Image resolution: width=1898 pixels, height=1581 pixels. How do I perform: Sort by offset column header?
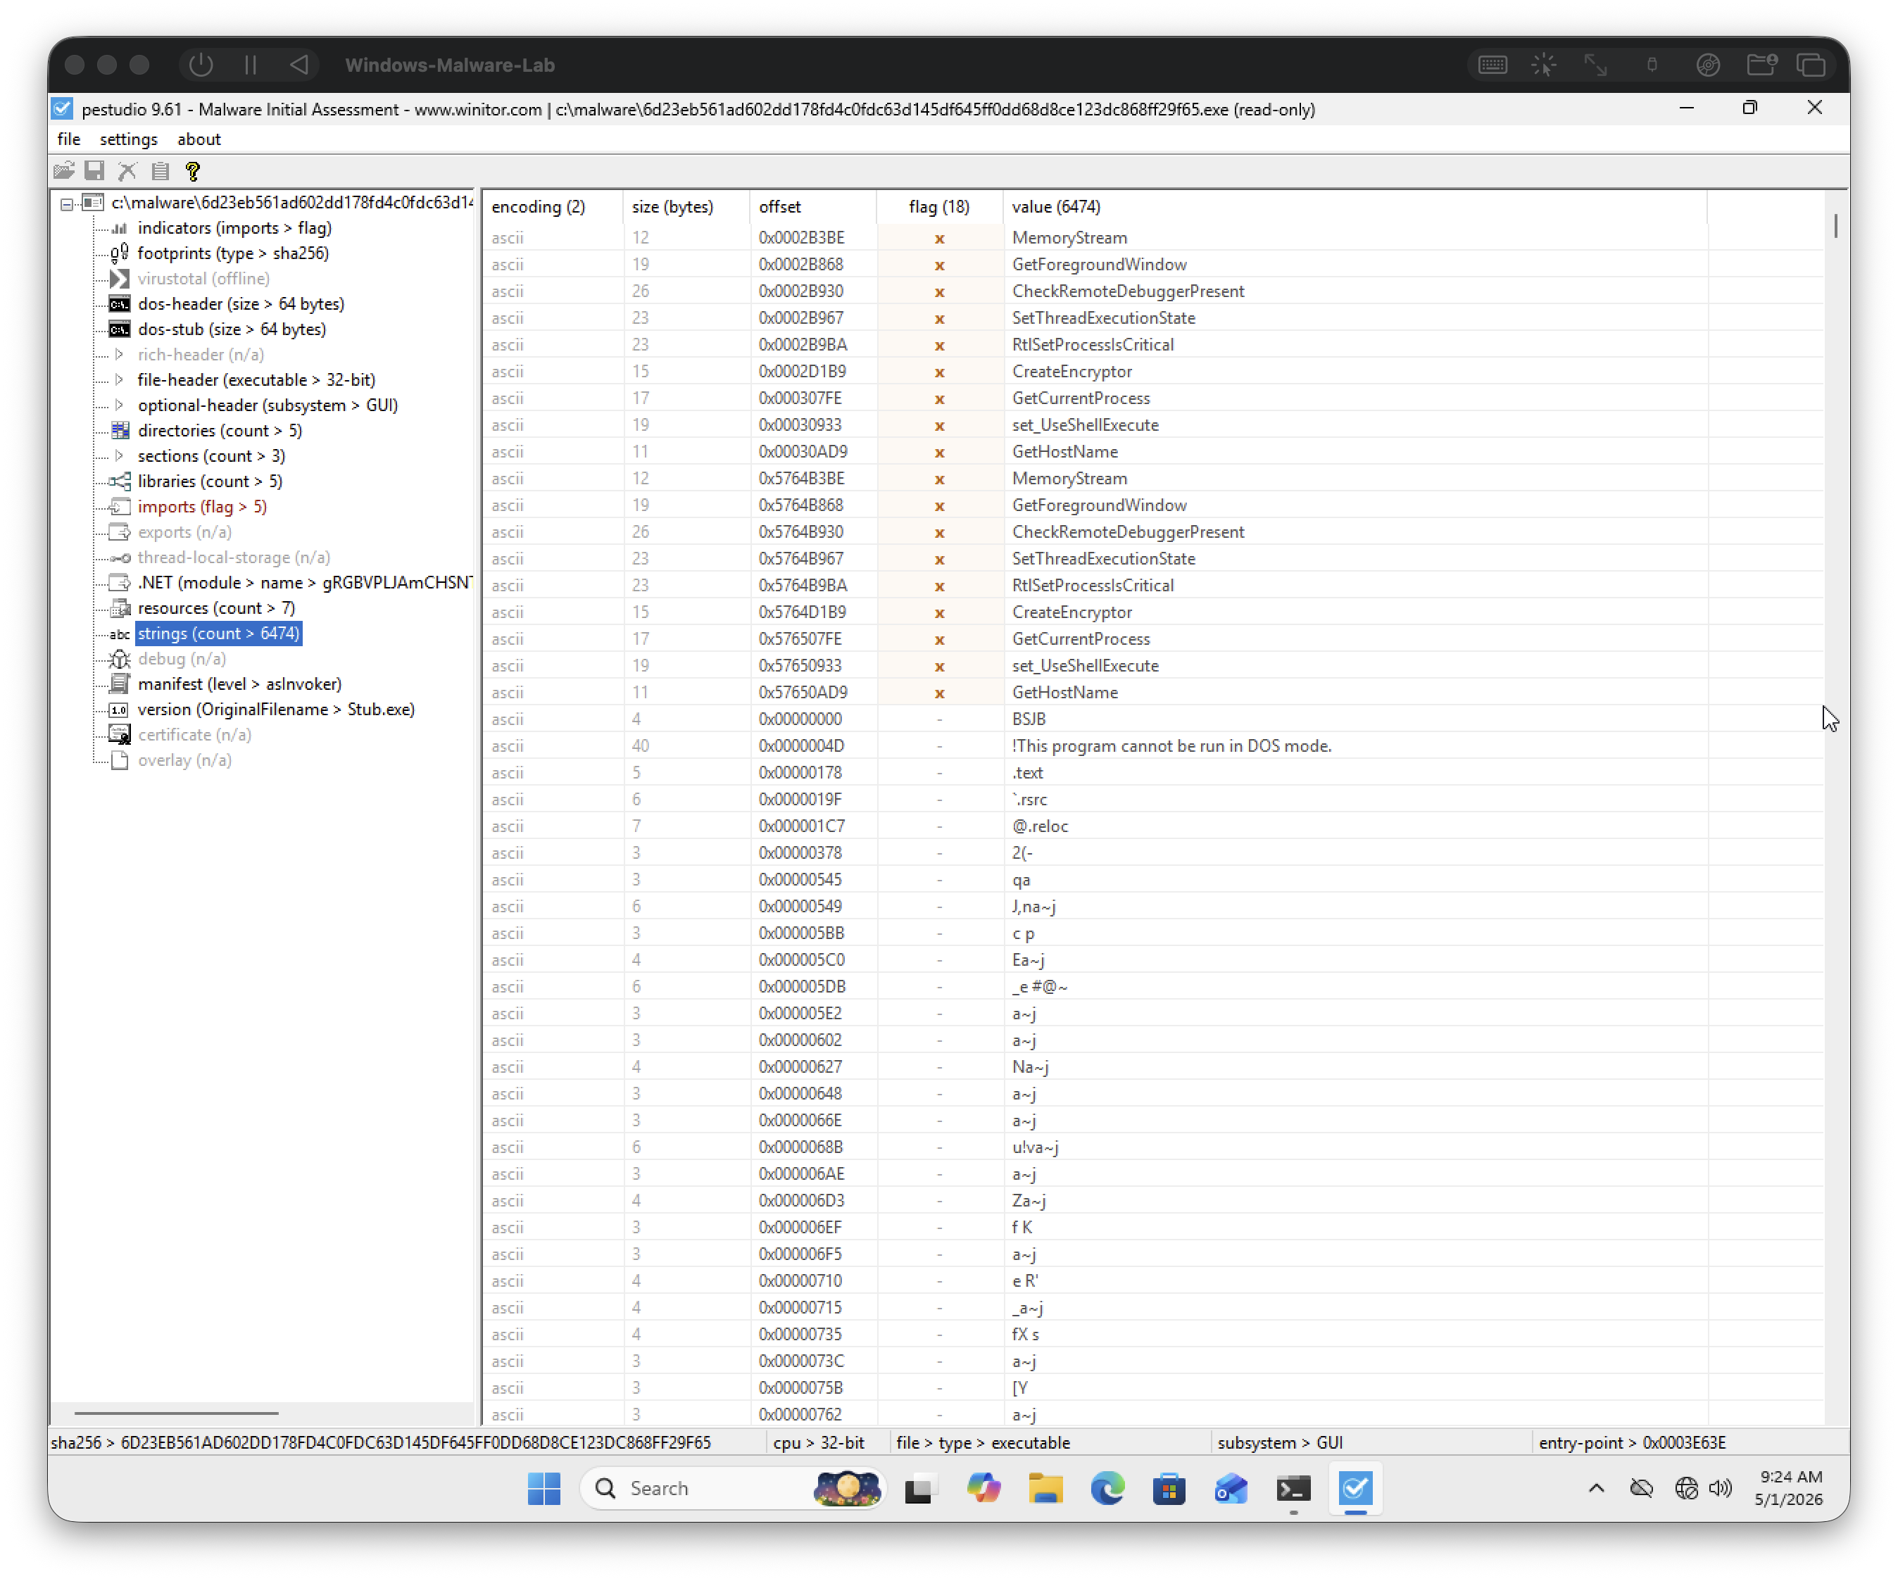pyautogui.click(x=812, y=207)
